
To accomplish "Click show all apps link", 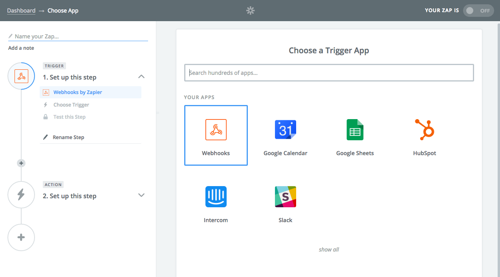I will tap(329, 250).
